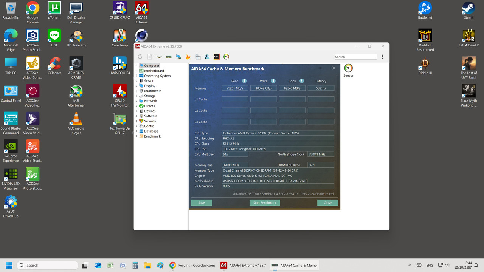Open MSI Afterburner desktop shortcut
Viewport: 484px width, 272px height.
point(76,96)
